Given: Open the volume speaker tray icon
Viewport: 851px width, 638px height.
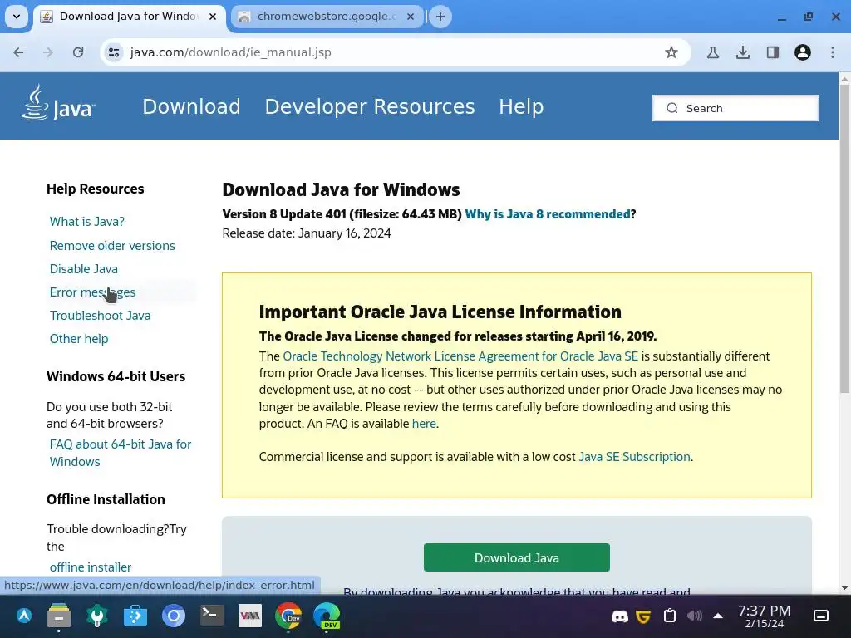Looking at the screenshot, I should [694, 616].
